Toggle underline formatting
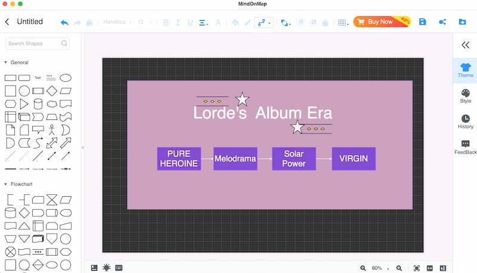Viewport: 477px width, 273px height. [190, 23]
